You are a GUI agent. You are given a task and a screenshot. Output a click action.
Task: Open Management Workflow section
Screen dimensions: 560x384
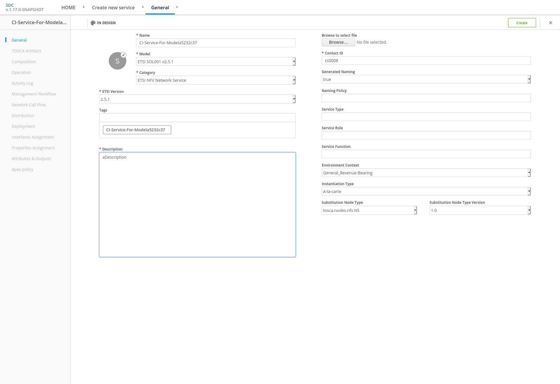tap(34, 94)
